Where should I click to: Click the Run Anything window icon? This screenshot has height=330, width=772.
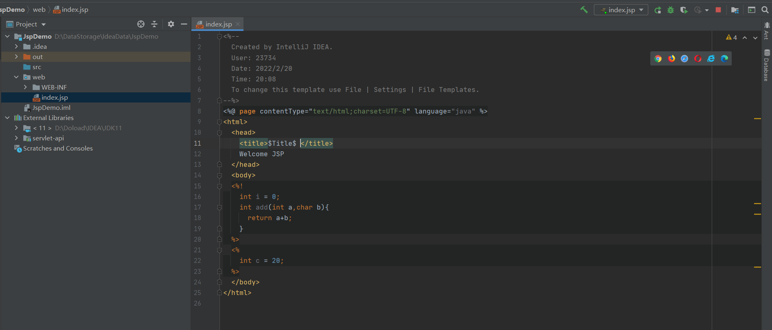(x=752, y=10)
